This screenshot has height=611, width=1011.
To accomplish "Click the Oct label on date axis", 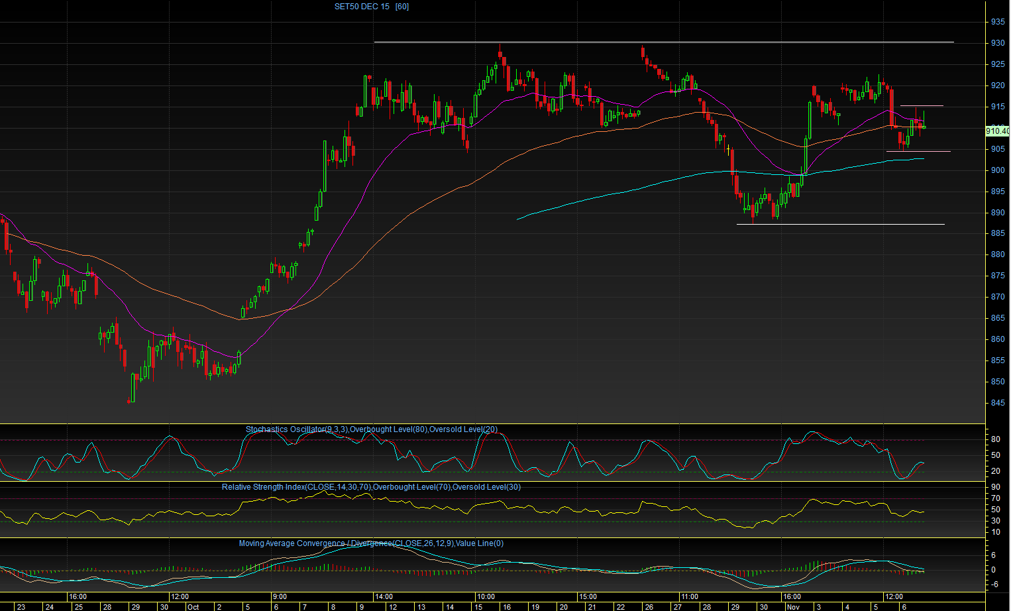I will (x=193, y=607).
